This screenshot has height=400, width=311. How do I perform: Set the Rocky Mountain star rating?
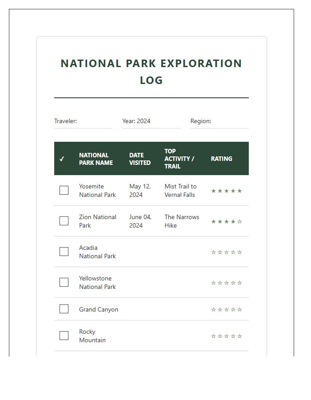(x=227, y=336)
